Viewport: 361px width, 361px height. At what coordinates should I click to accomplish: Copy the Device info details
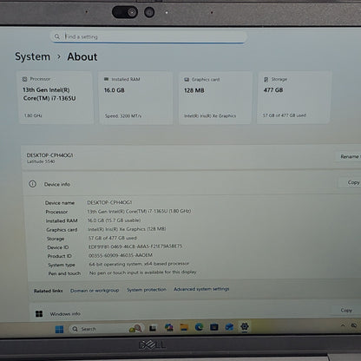[351, 182]
